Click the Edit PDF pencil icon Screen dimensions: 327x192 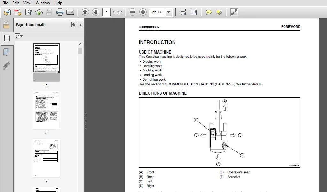coord(28,12)
